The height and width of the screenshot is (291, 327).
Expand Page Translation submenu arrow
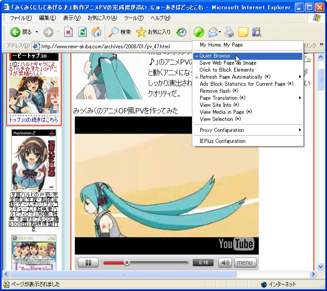(x=300, y=98)
